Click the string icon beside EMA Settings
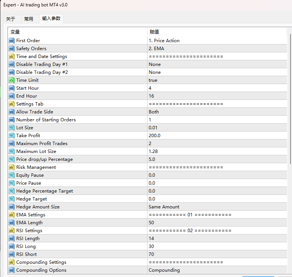 point(12,215)
